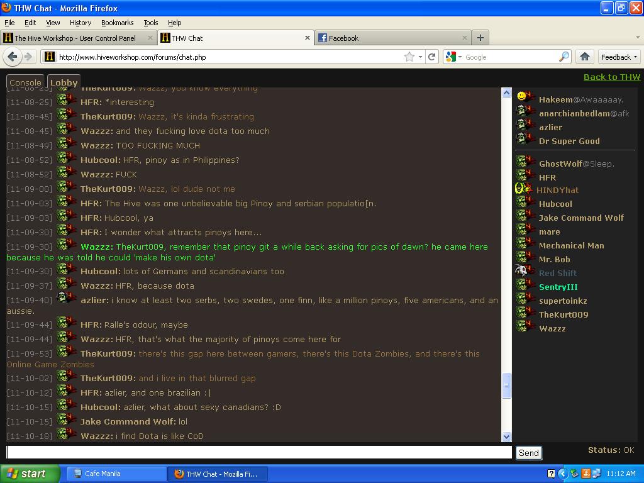Click username Red Shift in user list

[558, 273]
